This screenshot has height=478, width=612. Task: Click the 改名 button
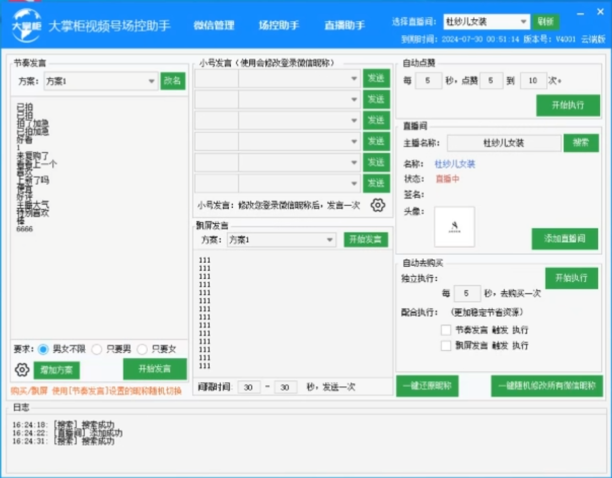pos(173,81)
